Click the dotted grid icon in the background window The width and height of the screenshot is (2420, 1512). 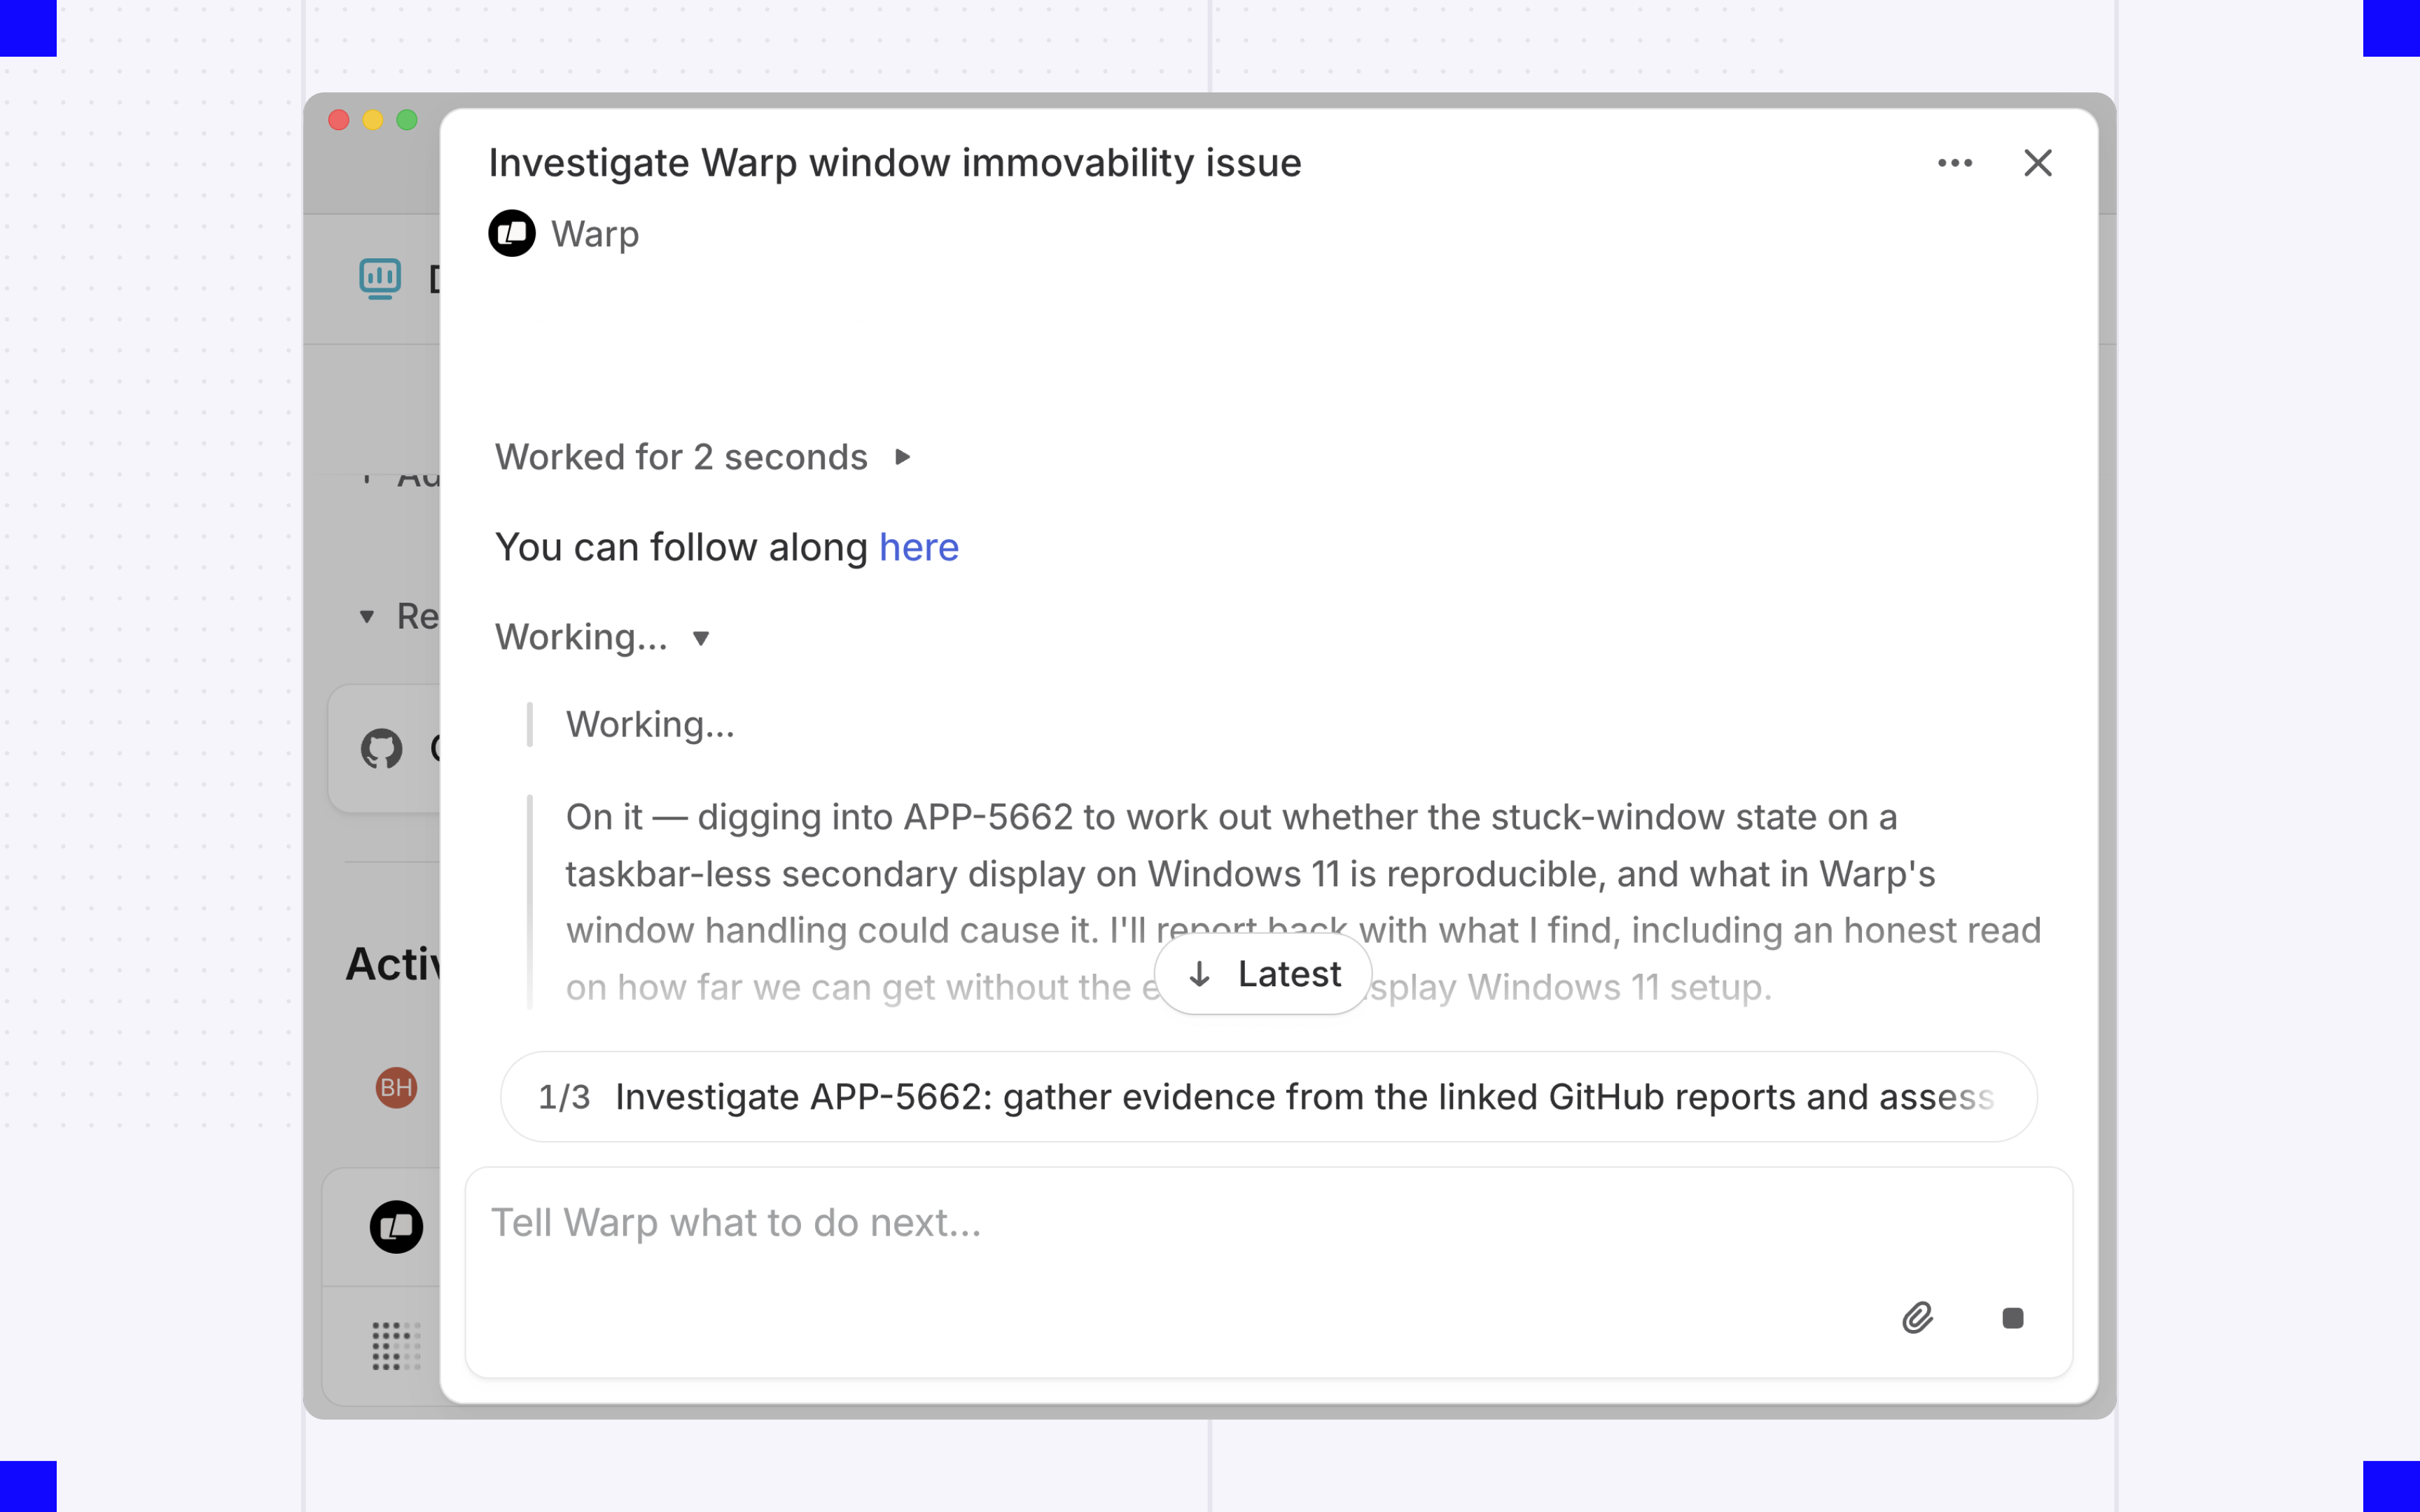(396, 1346)
